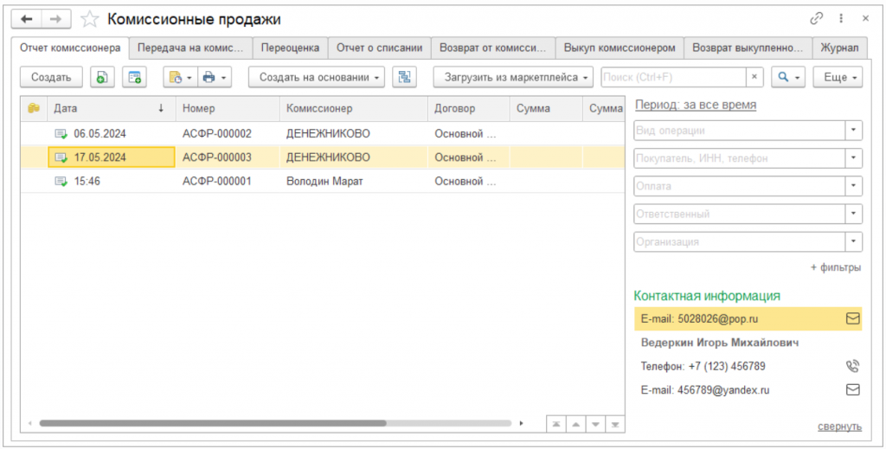Switch to Отчет комиссионера tab
Image resolution: width=886 pixels, height=449 pixels.
(71, 48)
